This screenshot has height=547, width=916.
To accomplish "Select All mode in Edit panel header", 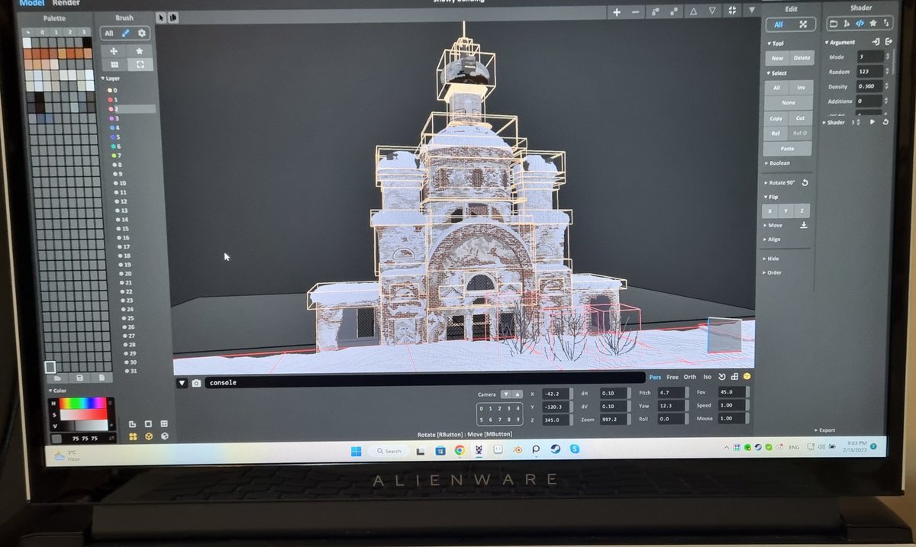I will [x=778, y=24].
